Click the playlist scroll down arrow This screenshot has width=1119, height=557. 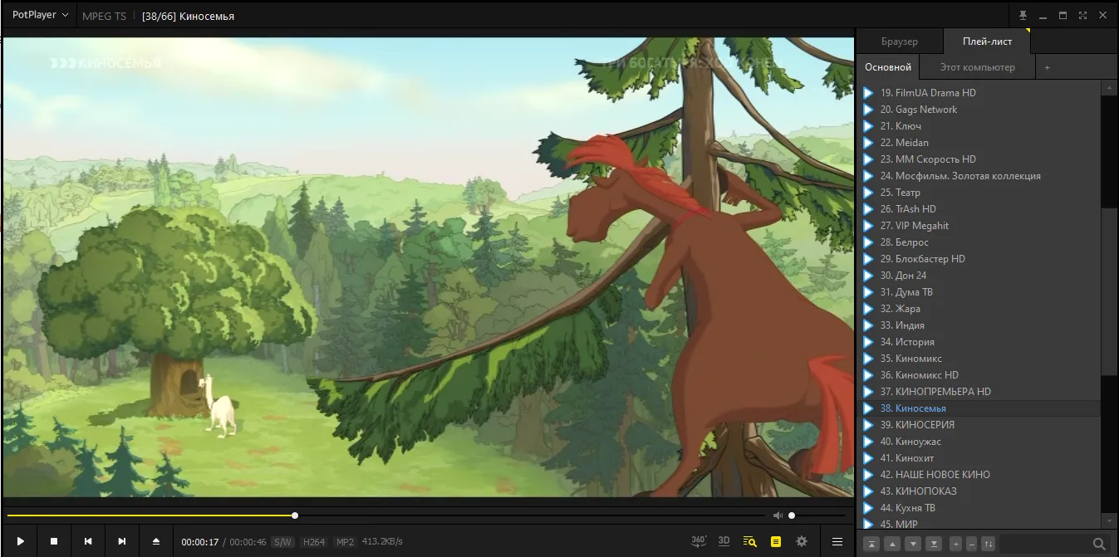pos(1109,520)
